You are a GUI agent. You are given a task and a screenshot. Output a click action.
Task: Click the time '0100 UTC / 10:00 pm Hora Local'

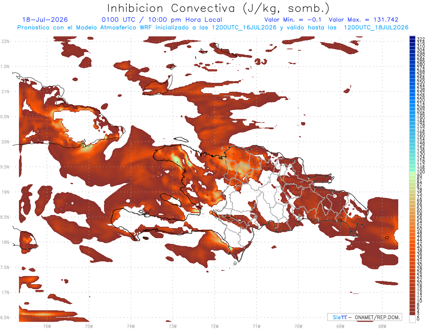coord(162,20)
